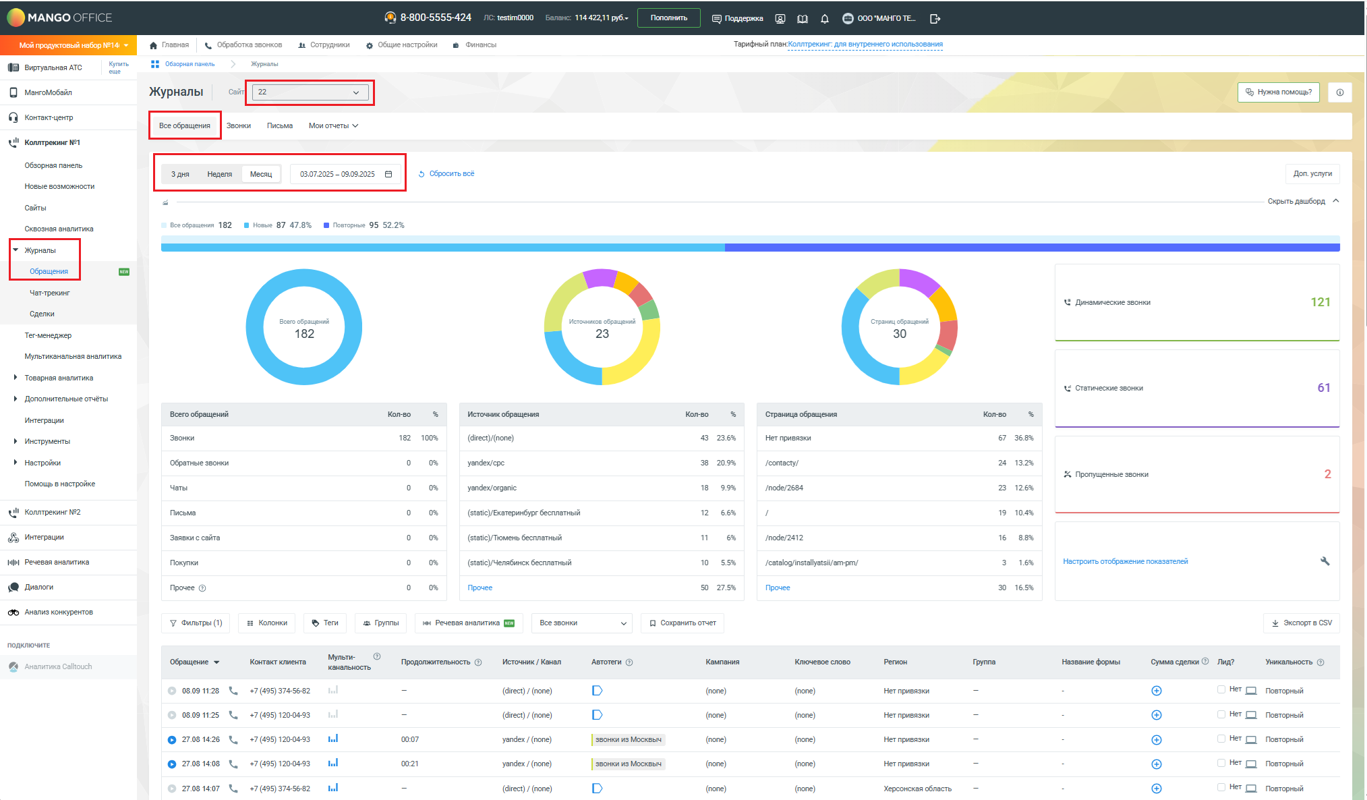
Task: Select the Месяц period toggle
Action: 261,174
